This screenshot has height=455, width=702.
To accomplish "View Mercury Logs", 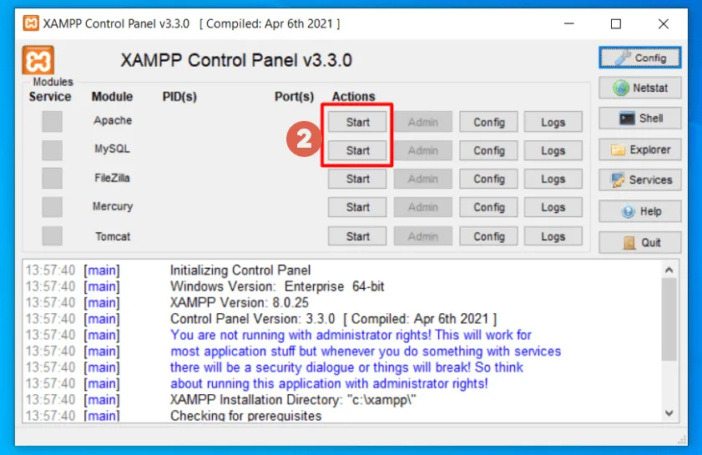I will point(553,207).
